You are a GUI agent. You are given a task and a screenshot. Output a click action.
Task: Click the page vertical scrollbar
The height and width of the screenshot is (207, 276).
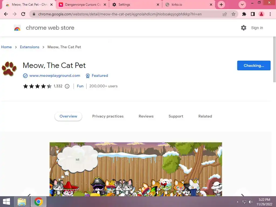(274, 59)
